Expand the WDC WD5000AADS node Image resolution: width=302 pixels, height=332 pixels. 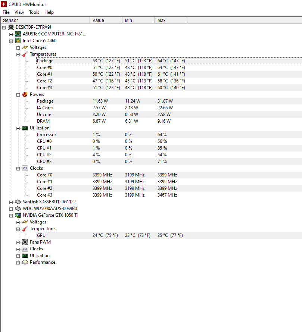pos(11,209)
